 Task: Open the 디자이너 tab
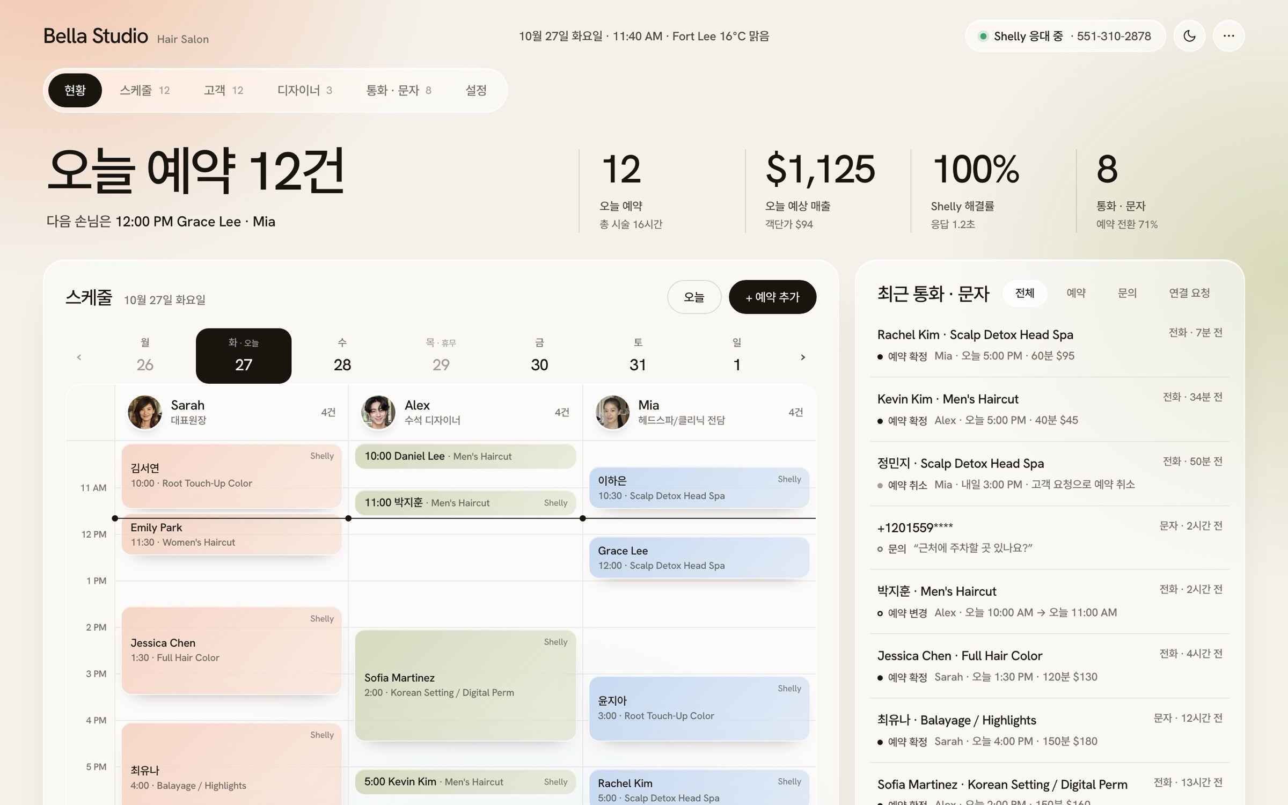coord(304,90)
